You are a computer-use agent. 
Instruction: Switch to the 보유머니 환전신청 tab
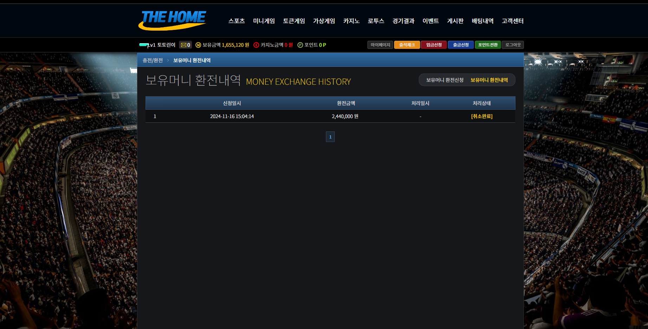click(x=445, y=80)
